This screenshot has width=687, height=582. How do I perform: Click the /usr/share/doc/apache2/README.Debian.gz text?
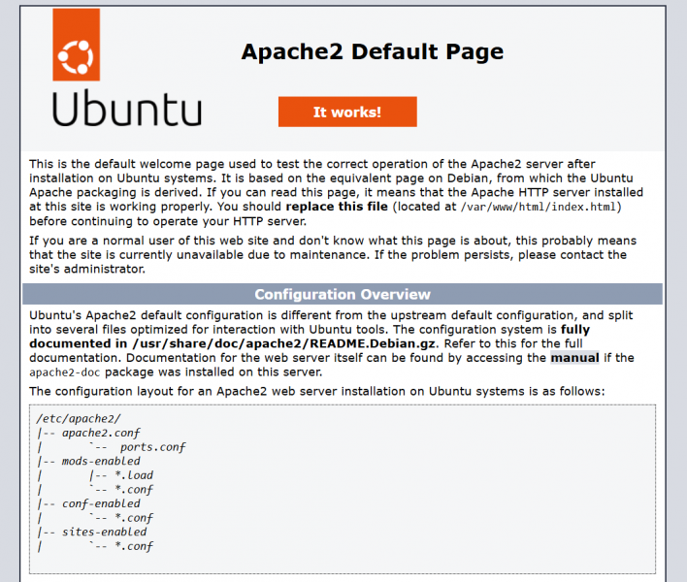[284, 343]
